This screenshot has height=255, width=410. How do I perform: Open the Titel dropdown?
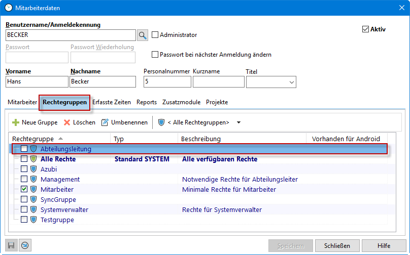292,82
